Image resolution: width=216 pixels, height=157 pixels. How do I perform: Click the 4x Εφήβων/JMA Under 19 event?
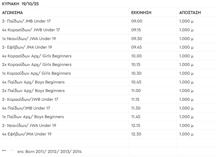point(27,134)
